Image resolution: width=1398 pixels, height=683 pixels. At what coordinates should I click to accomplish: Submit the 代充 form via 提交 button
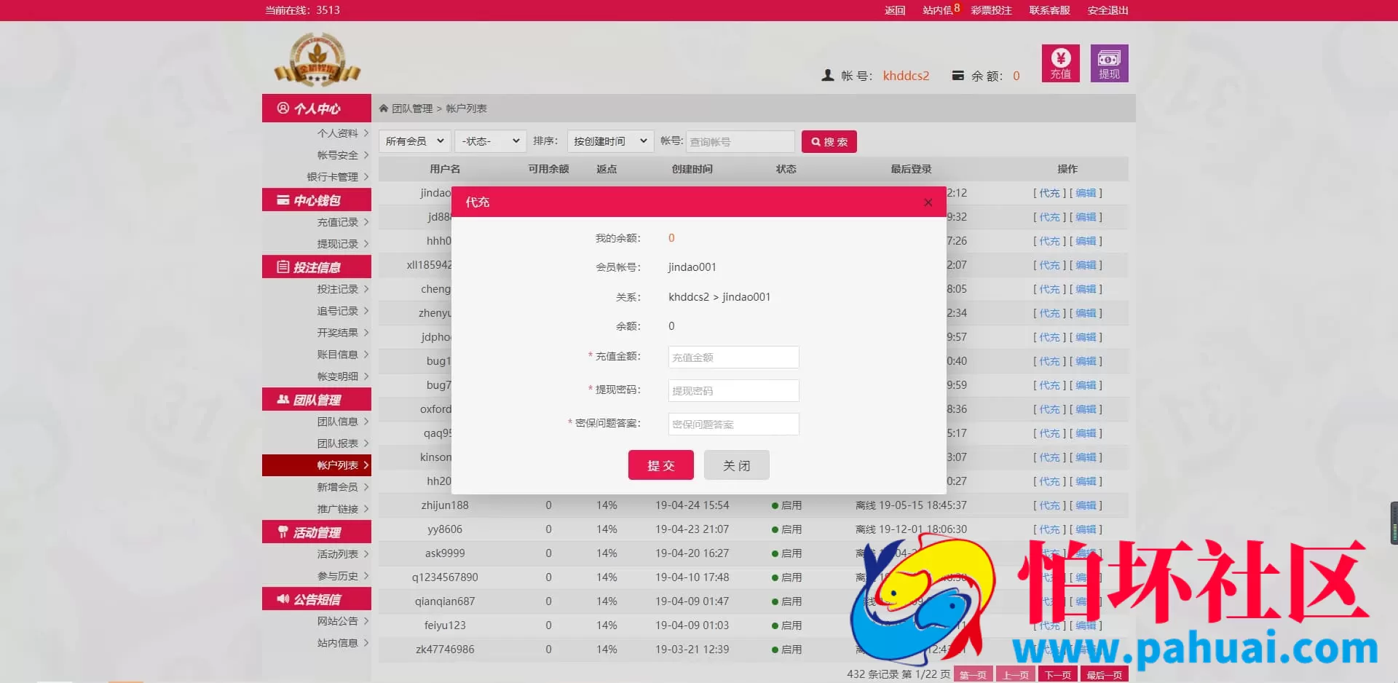point(660,465)
